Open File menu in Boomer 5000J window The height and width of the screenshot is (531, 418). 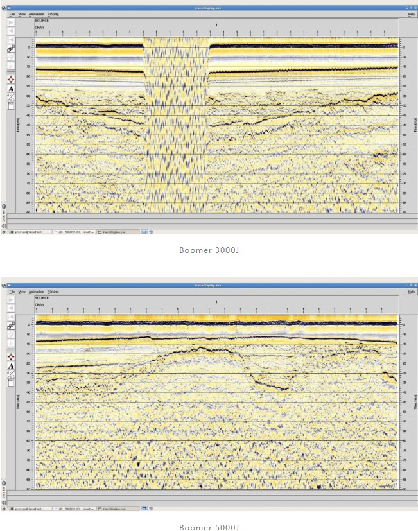tap(12, 291)
